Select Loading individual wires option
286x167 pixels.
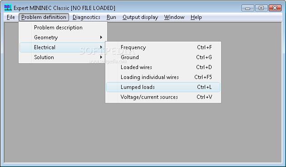pos(163,77)
